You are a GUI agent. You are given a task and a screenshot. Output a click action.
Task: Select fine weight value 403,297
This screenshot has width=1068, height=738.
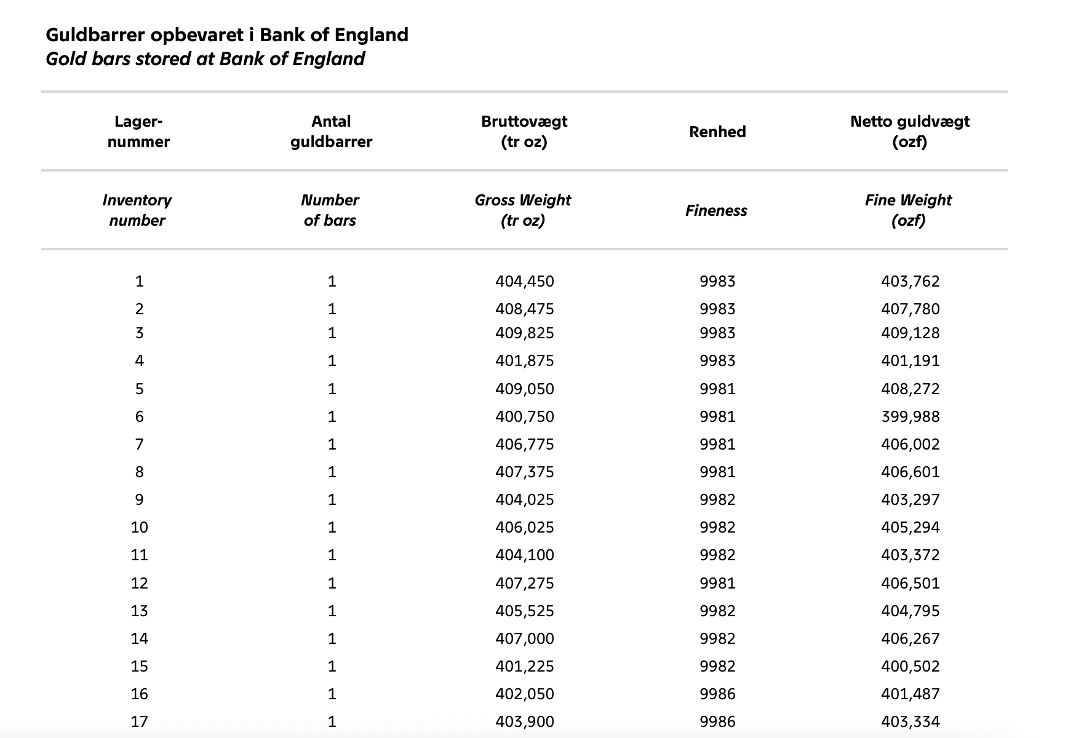coord(911,500)
